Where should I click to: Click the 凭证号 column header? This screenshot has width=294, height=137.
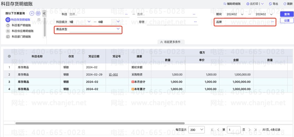point(117,56)
